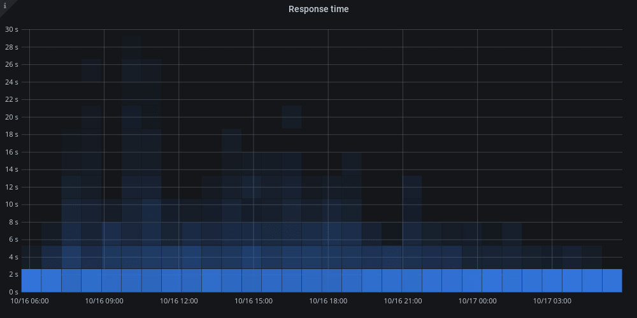Click the 10/16 15:00 time label
The width and height of the screenshot is (637, 318).
coord(254,301)
